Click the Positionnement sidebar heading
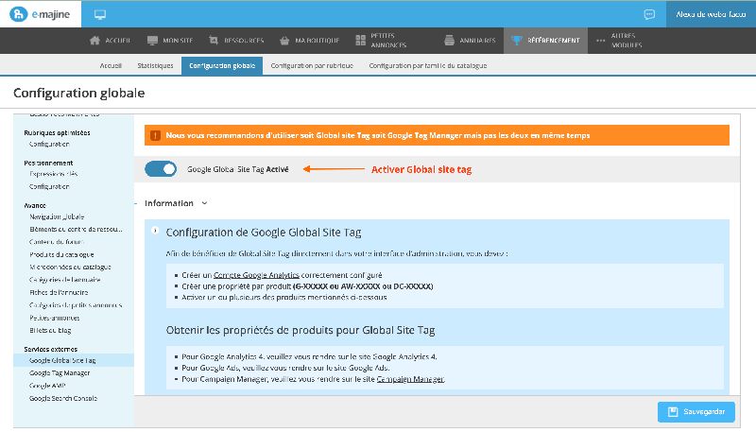The height and width of the screenshot is (432, 756). (48, 163)
